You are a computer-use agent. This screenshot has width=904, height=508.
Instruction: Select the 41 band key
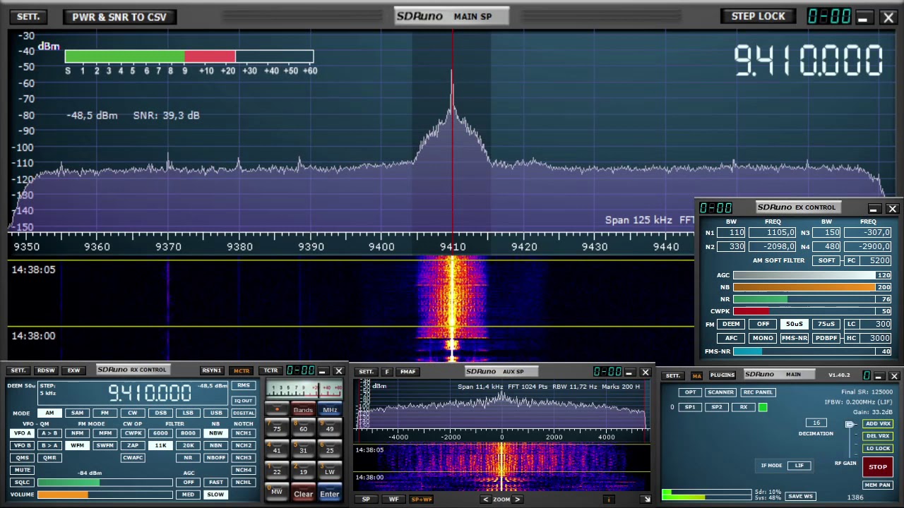[x=276, y=449]
